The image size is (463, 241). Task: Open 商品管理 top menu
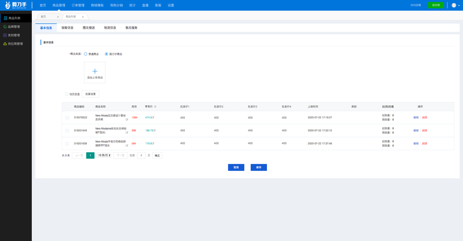[59, 5]
